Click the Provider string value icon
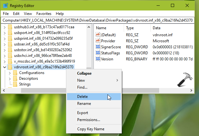 [x=98, y=41]
